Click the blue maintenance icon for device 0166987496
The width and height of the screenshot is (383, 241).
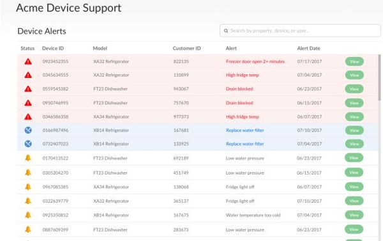coord(28,130)
